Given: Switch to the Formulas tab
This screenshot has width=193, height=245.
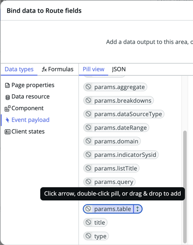Looking at the screenshot, I should pyautogui.click(x=58, y=69).
